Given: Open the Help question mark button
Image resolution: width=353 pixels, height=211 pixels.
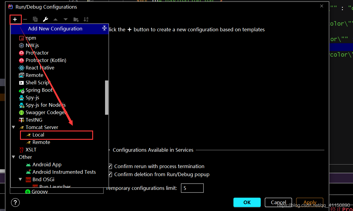Looking at the screenshot, I should [x=15, y=202].
